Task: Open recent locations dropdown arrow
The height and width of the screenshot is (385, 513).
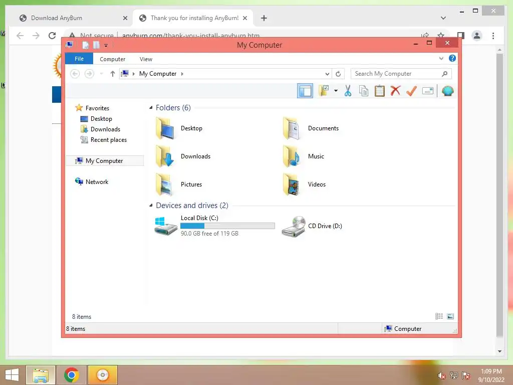Action: [101, 74]
